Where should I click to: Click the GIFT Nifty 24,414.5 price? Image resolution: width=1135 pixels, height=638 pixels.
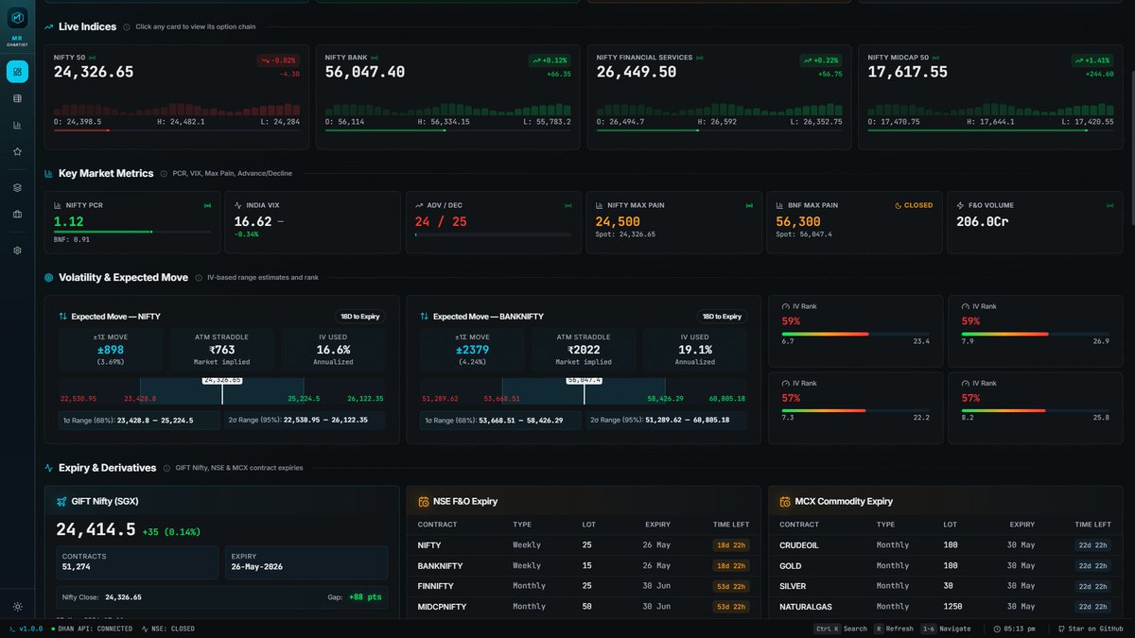tap(96, 530)
